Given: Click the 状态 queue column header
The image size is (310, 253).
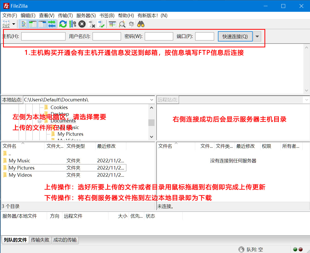Looking at the screenshot, I should pos(163,216).
